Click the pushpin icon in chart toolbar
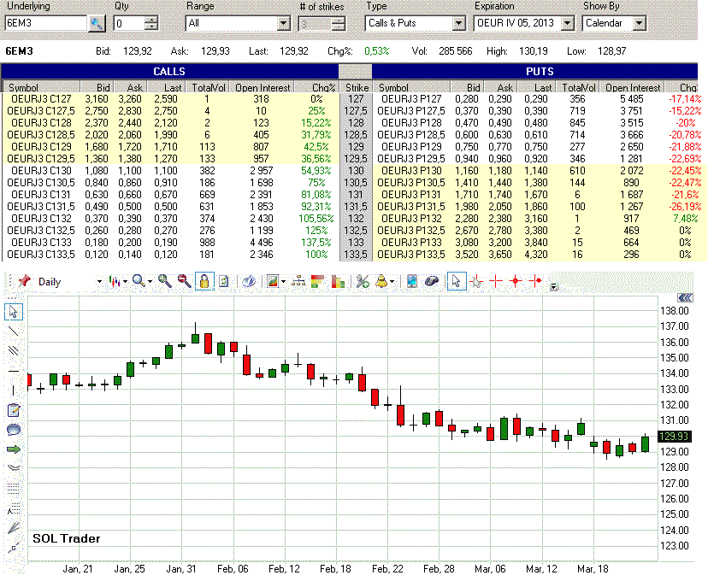Viewport: 708px width, 587px height. [x=25, y=282]
